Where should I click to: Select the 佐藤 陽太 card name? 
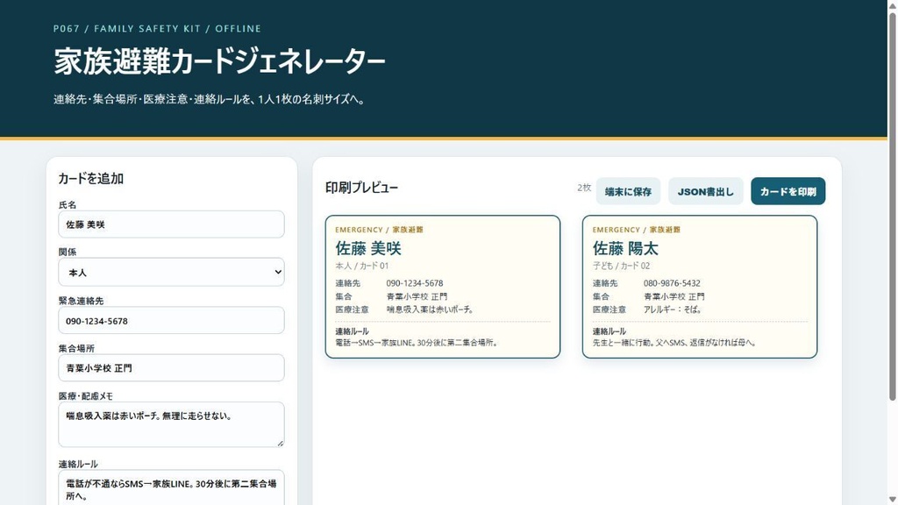625,248
